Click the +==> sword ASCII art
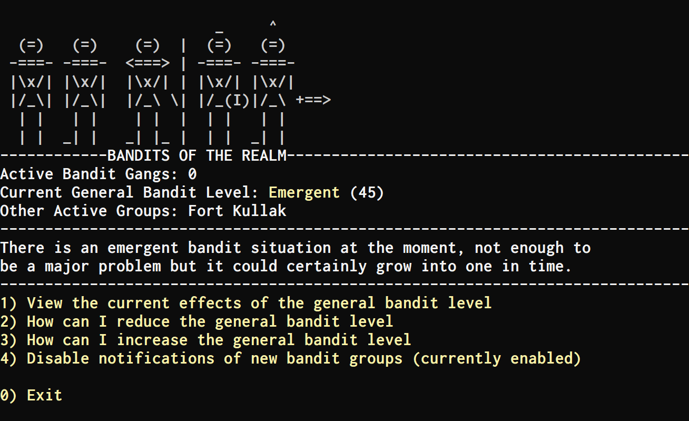Screen dimensions: 689x421 click(313, 100)
